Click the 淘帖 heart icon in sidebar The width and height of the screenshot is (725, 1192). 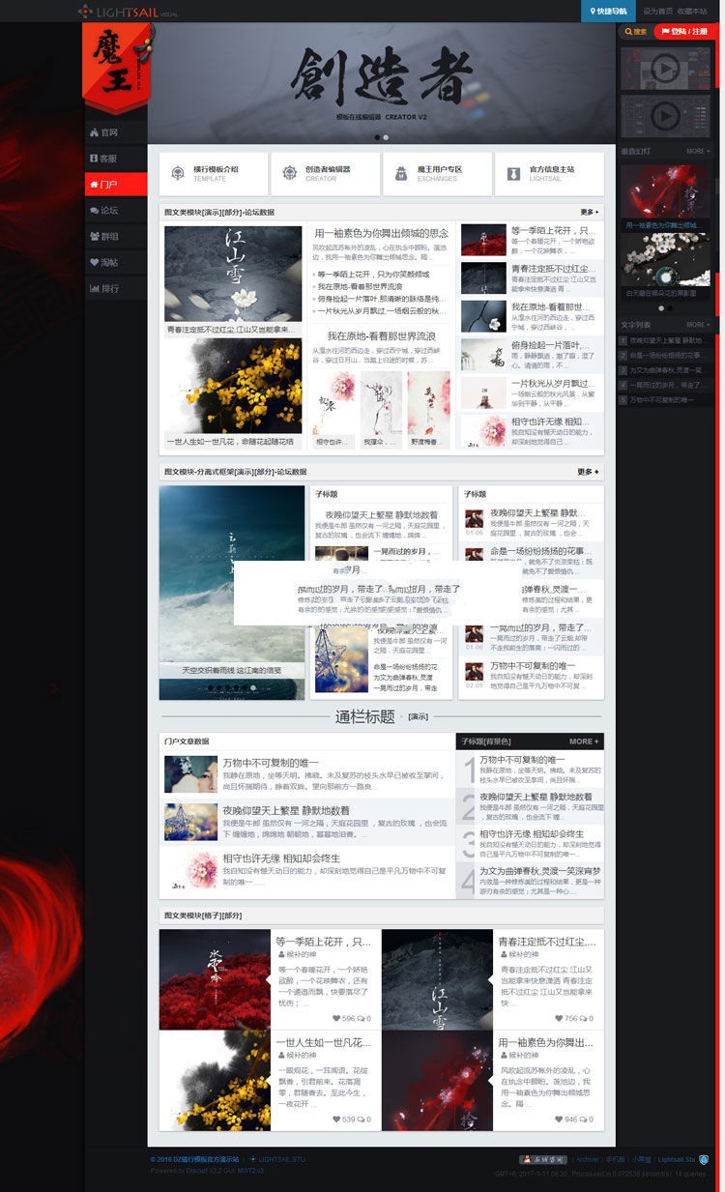[x=95, y=262]
